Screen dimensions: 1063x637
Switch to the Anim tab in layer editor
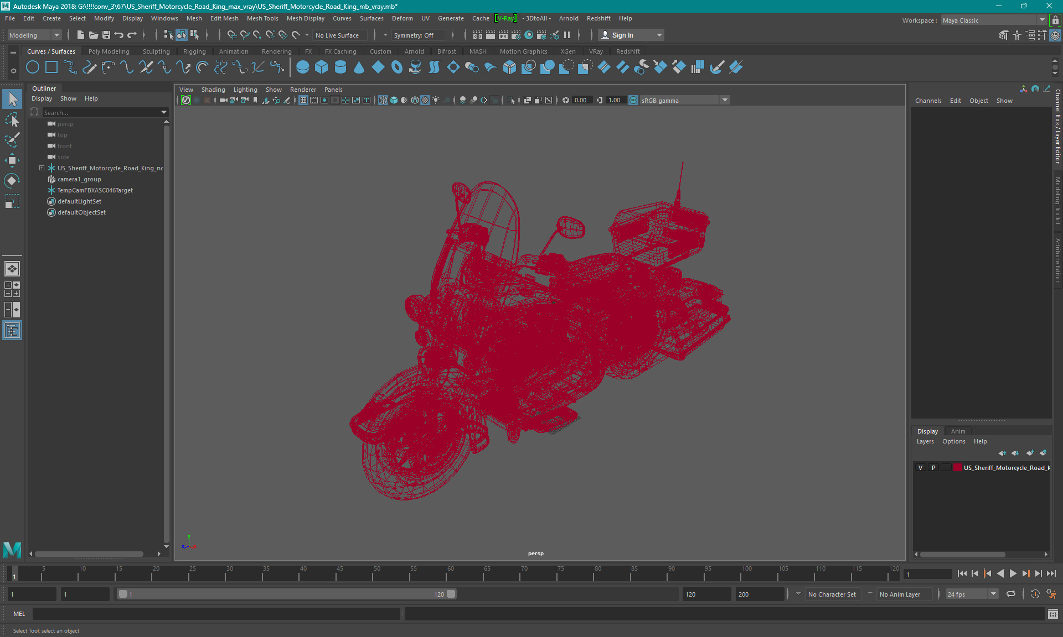point(958,431)
